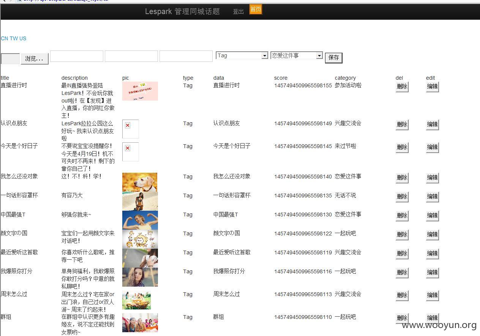Click the file path field beside 浏览...
This screenshot has height=336, width=480.
10,59
